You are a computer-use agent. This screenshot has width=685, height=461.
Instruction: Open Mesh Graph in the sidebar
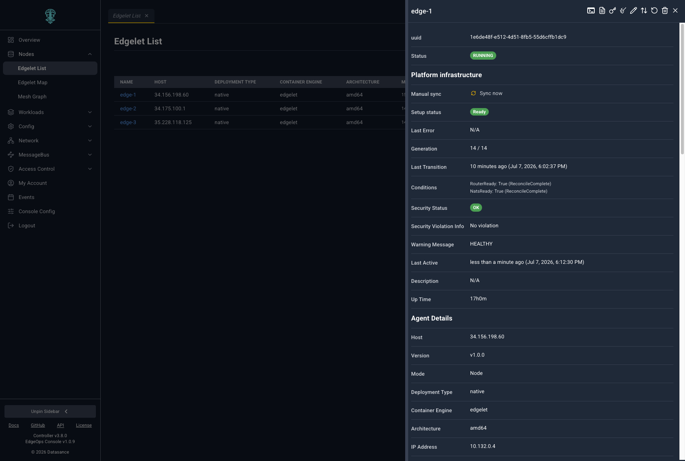tap(50, 97)
